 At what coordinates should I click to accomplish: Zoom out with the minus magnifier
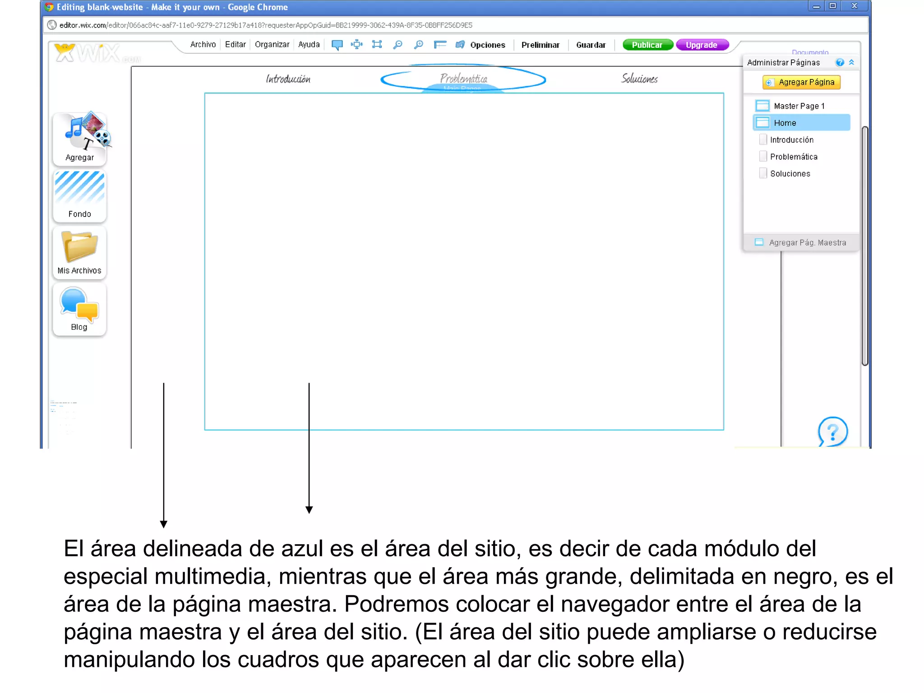coord(397,44)
